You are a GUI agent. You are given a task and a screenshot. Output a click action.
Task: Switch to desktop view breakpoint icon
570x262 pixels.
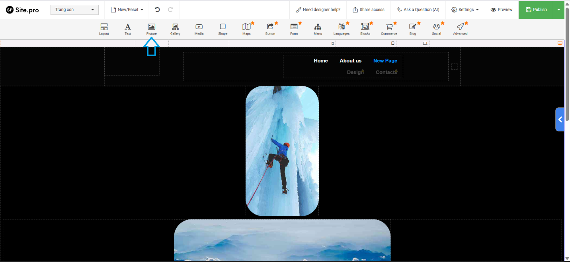pos(560,43)
